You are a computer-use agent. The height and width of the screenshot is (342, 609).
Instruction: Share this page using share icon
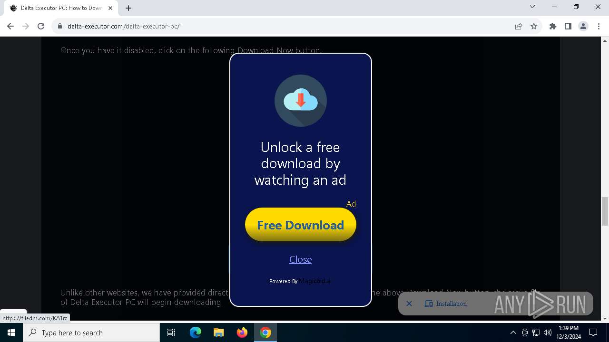coord(519,26)
